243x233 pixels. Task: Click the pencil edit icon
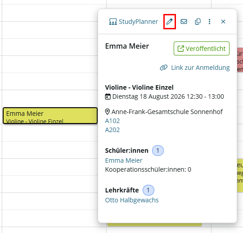[169, 22]
